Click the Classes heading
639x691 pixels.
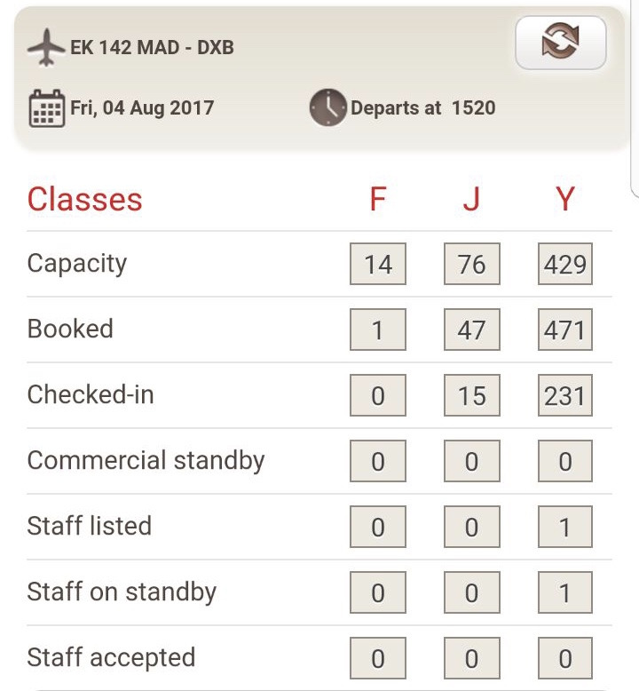pyautogui.click(x=85, y=200)
